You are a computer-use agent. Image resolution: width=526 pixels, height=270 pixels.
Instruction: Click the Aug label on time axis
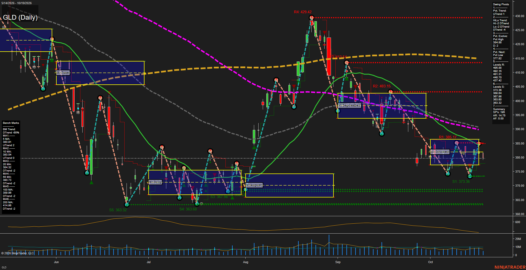(246, 262)
